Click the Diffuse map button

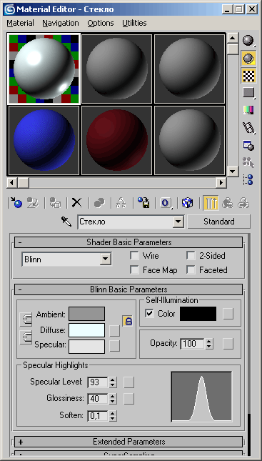(x=115, y=331)
